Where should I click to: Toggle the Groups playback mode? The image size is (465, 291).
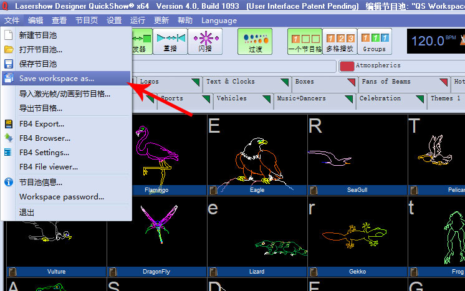pos(375,42)
